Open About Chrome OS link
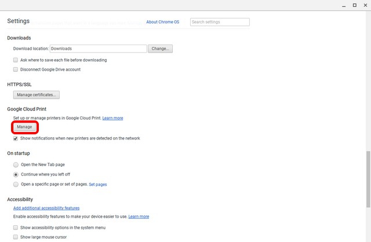371x242 pixels. (162, 22)
